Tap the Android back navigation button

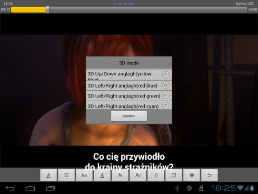10,188
